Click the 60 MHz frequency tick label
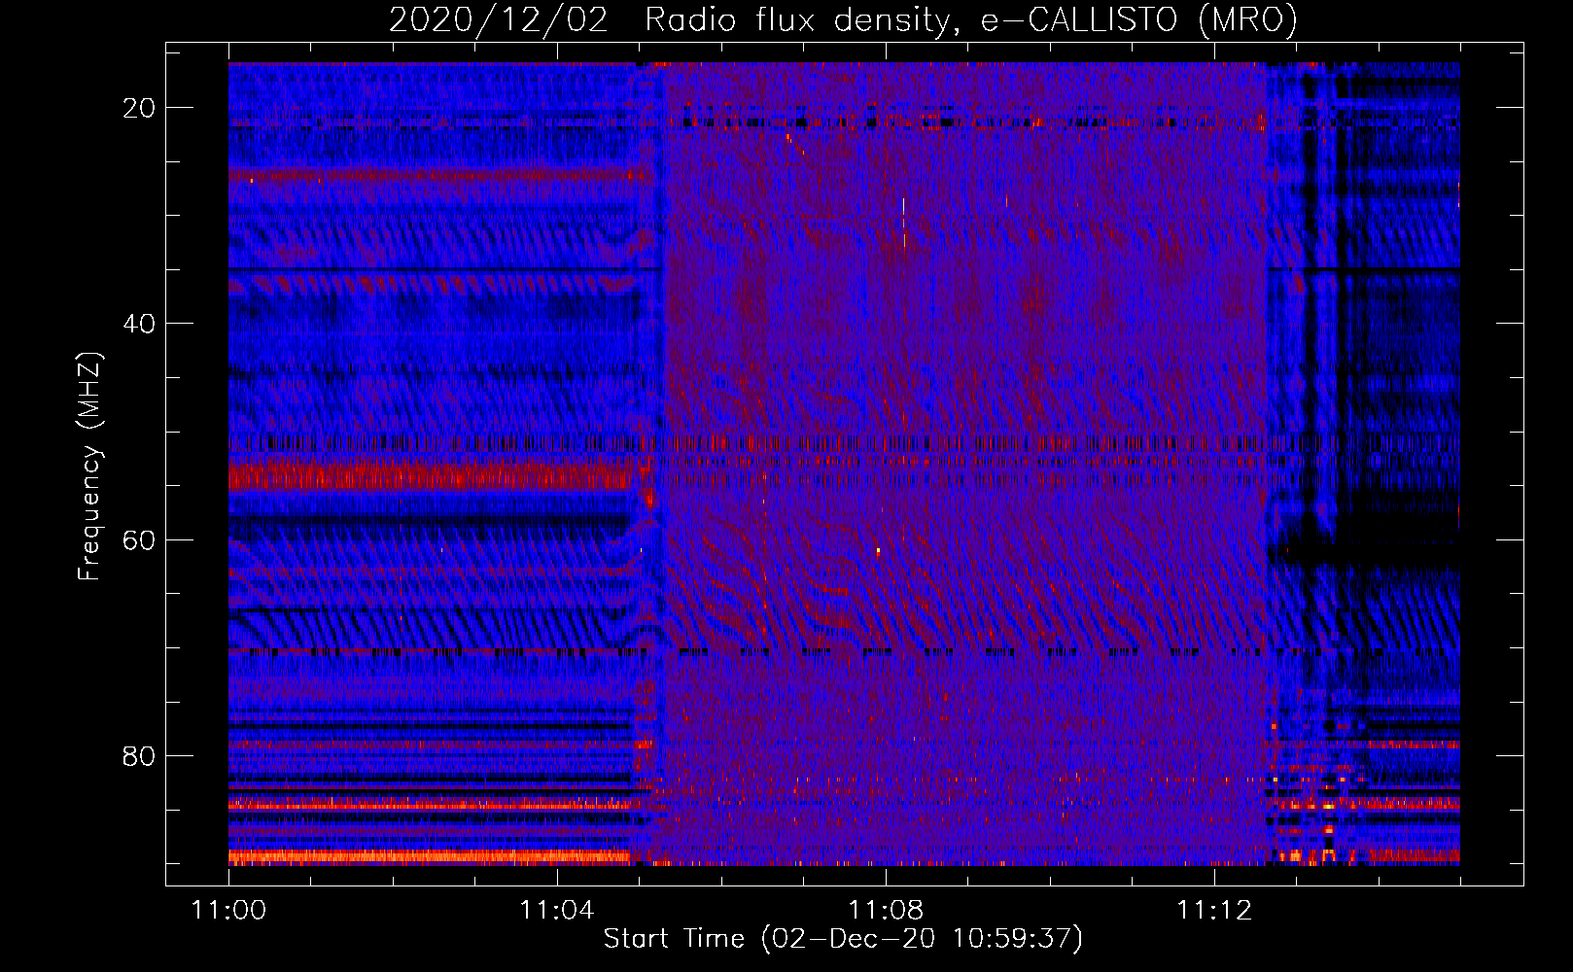The width and height of the screenshot is (1573, 972). click(139, 539)
